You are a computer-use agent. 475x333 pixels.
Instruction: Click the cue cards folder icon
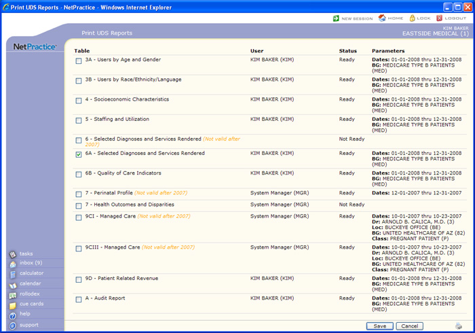click(x=13, y=305)
